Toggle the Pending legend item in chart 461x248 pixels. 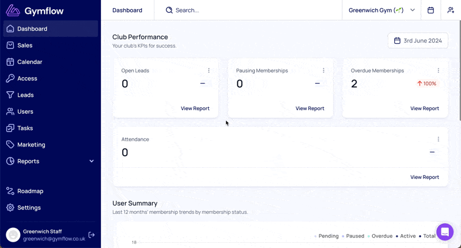click(326, 236)
